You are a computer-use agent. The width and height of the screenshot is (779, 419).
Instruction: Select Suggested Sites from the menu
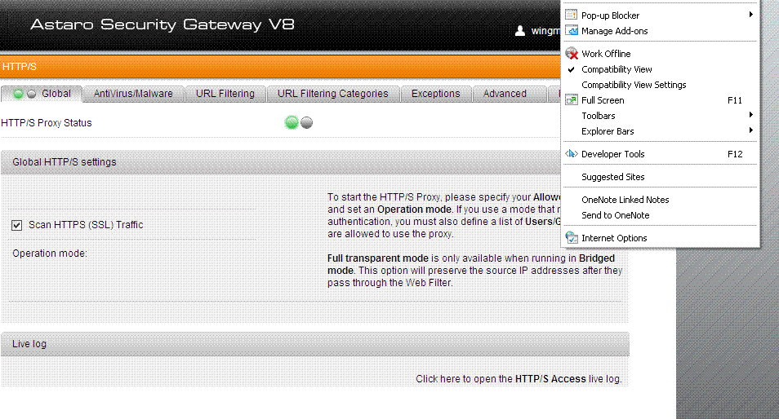point(661,177)
